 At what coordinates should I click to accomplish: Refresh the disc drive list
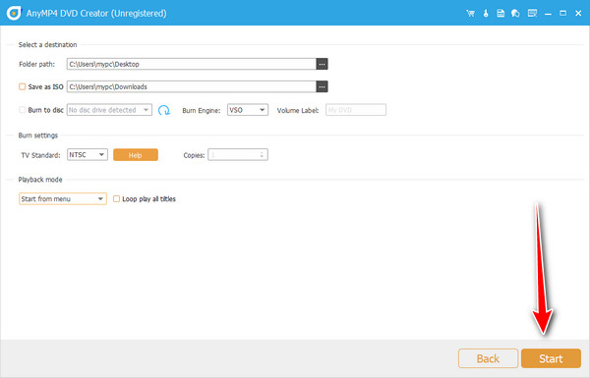[164, 110]
